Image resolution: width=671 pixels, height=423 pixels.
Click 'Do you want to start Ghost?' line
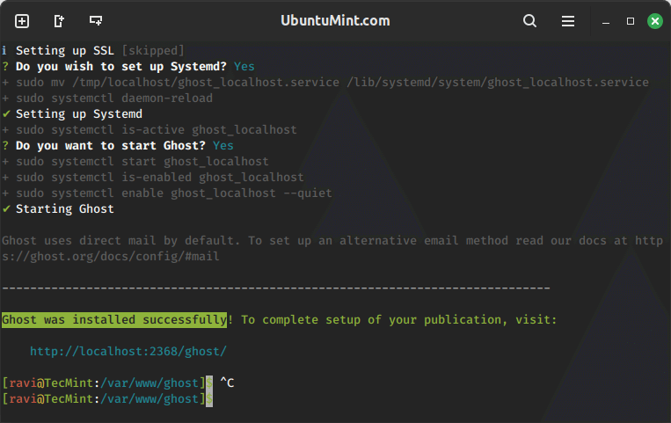pos(118,146)
